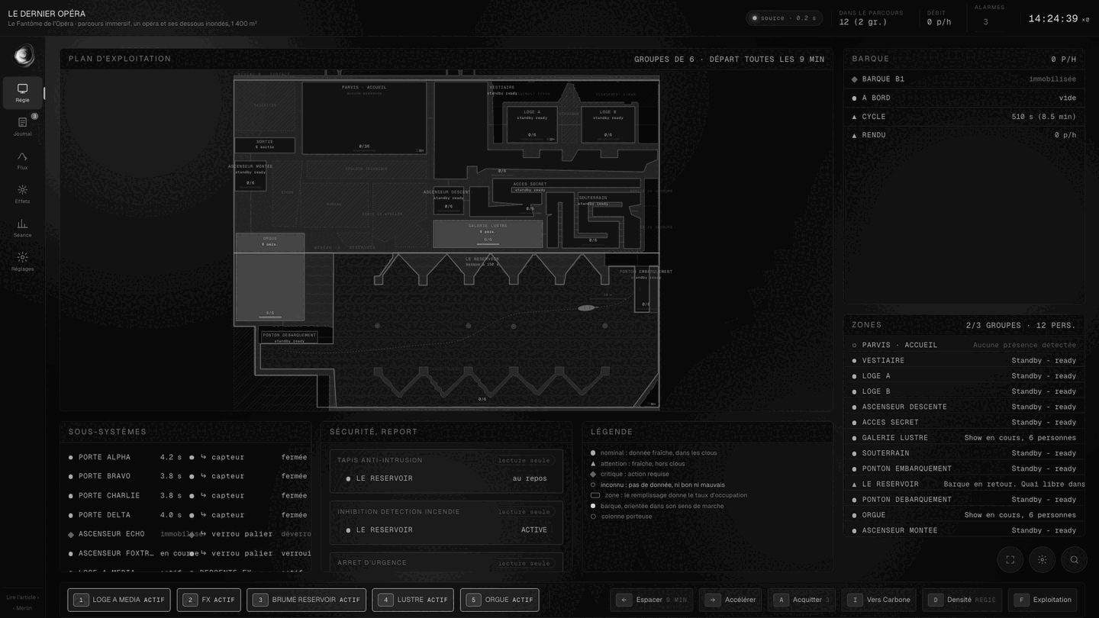Click the 14:24:39 clock in the header
This screenshot has height=618, width=1099.
tap(1053, 18)
